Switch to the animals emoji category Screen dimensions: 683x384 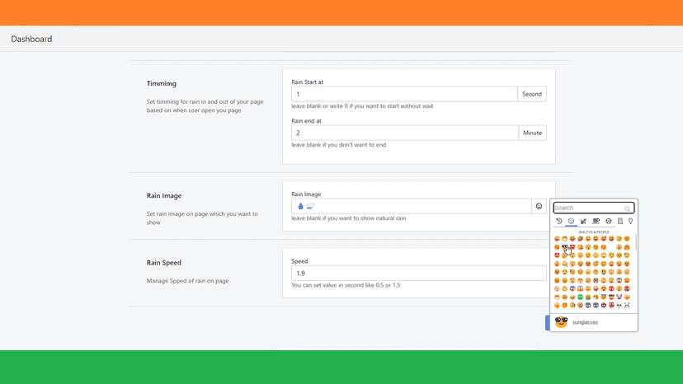pyautogui.click(x=583, y=221)
